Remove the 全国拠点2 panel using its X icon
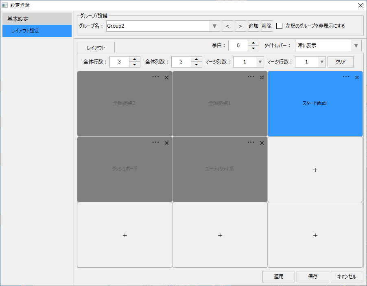367x286 pixels. 166,77
